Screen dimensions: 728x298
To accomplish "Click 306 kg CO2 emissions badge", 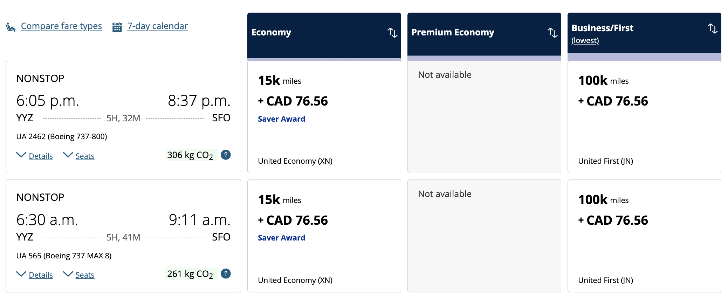I will pyautogui.click(x=190, y=155).
